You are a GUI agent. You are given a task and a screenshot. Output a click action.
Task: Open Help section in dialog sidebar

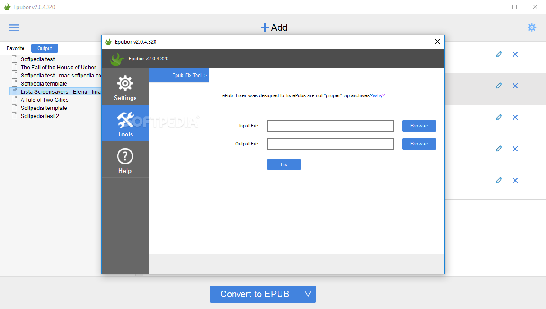coord(125,160)
